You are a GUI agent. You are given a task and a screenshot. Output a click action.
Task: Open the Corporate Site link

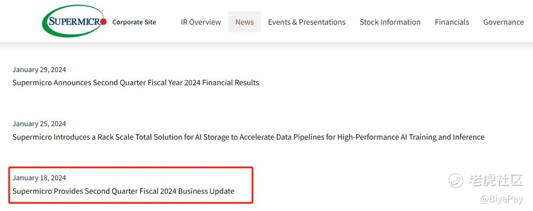[x=134, y=22]
